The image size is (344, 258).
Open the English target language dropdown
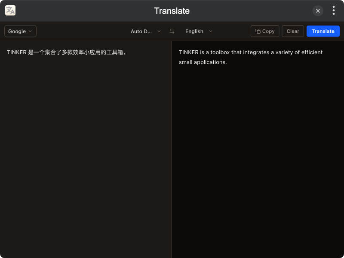[x=198, y=31]
